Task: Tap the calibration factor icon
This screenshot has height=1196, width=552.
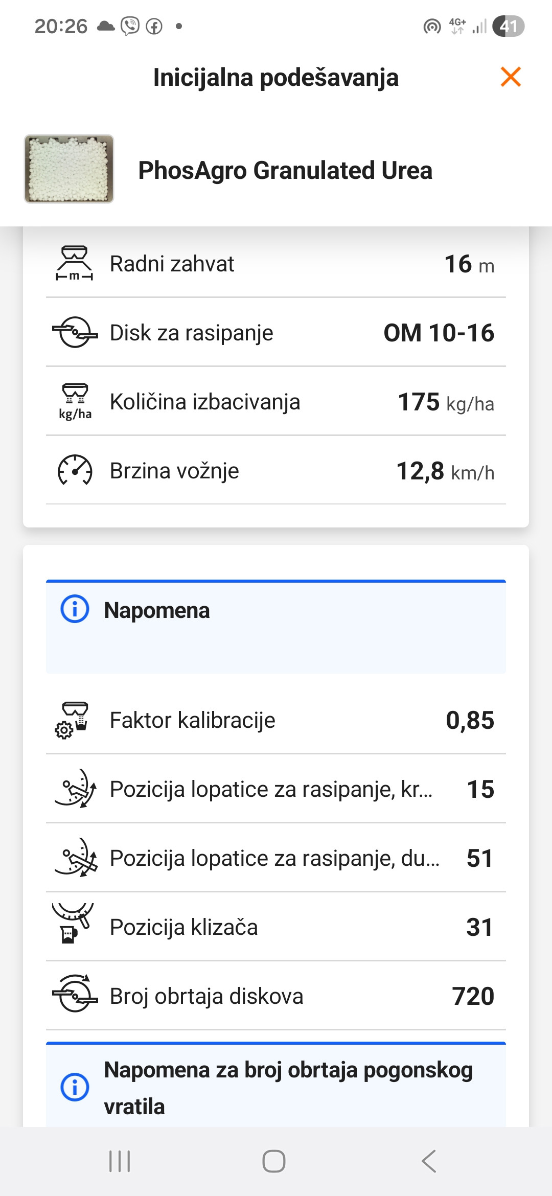Action: coord(72,720)
